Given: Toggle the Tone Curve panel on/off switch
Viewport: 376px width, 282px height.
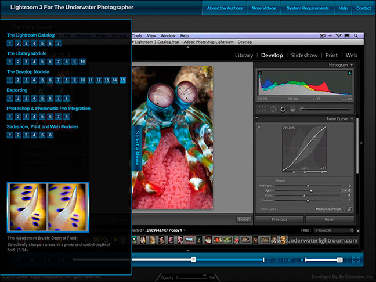Looking at the screenshot, I should (x=256, y=118).
